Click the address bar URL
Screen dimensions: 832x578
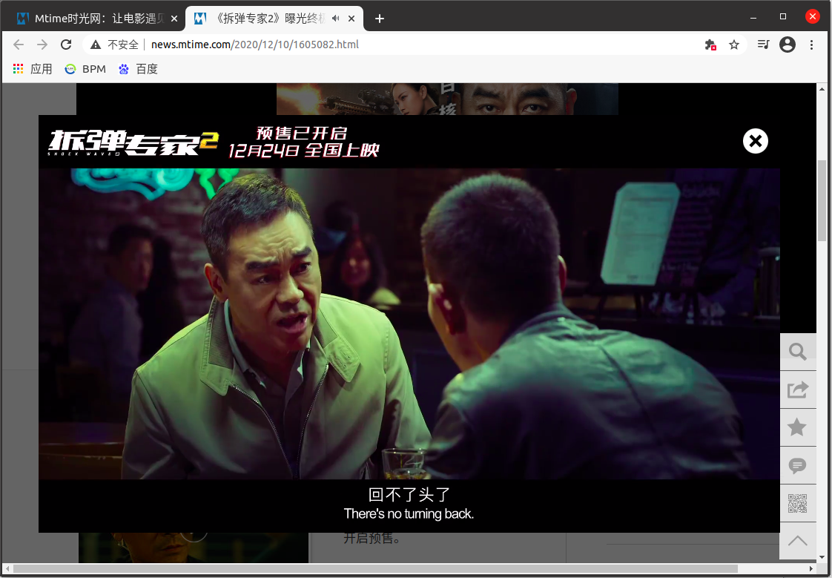click(254, 45)
